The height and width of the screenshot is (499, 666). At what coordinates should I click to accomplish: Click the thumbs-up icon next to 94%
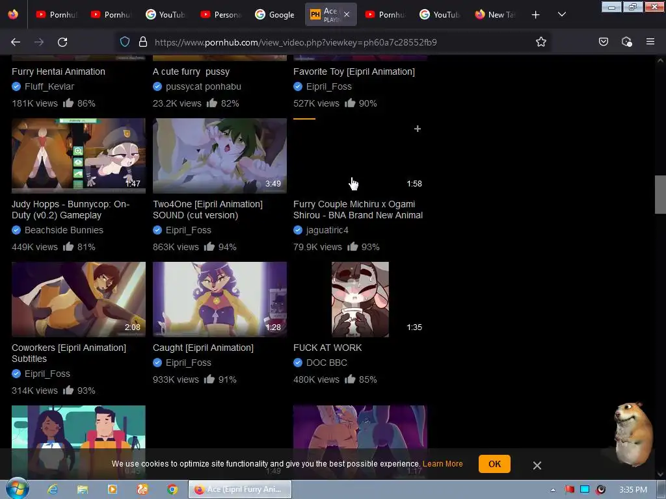click(x=209, y=246)
